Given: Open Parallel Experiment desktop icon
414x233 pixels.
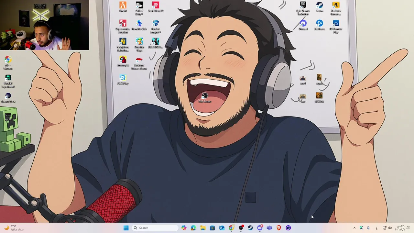Looking at the screenshot, I should coord(8,81).
